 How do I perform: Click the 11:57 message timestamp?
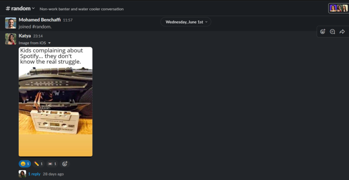pyautogui.click(x=68, y=20)
